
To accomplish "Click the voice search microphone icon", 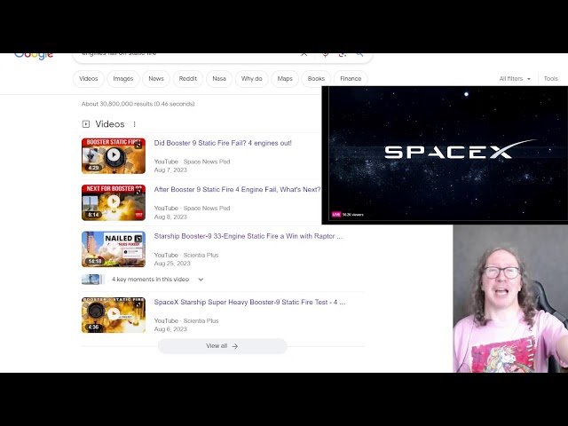I will 326,55.
